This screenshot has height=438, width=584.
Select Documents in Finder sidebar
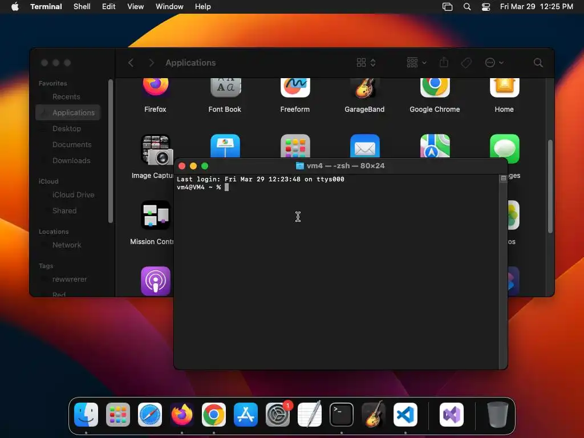click(x=68, y=144)
